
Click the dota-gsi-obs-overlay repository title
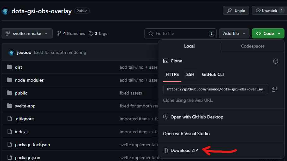(41, 11)
